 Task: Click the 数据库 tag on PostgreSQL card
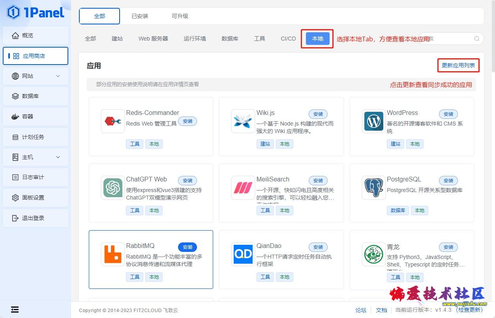(x=398, y=211)
